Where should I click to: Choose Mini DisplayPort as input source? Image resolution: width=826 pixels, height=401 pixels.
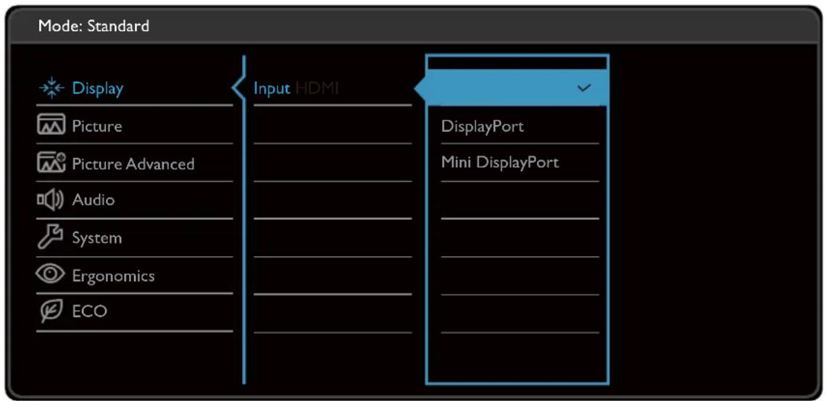tap(500, 163)
